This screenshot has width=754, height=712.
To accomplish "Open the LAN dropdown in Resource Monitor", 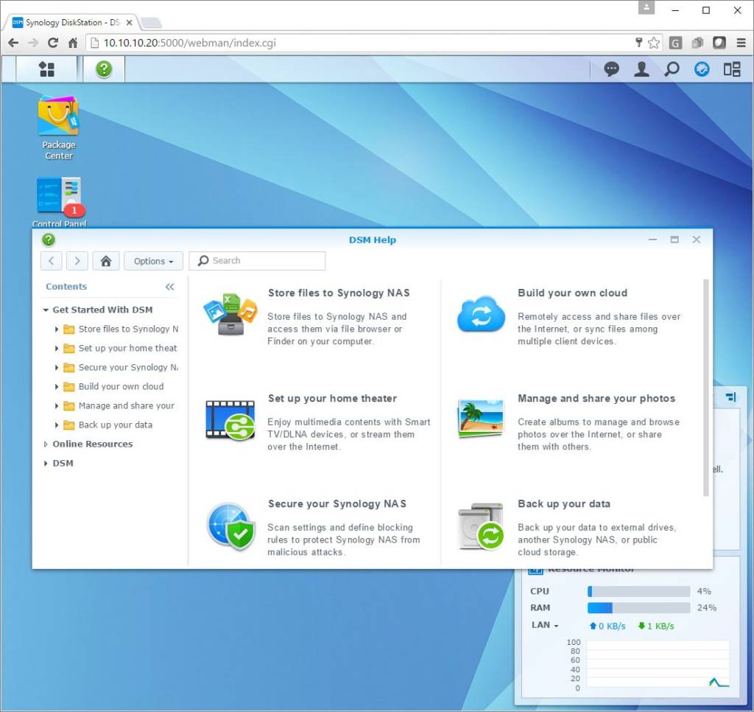I will [x=545, y=625].
